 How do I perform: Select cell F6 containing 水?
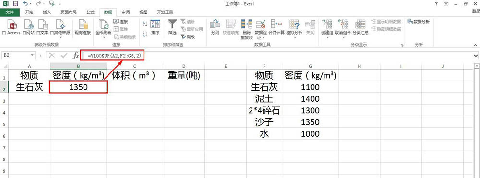pos(264,134)
